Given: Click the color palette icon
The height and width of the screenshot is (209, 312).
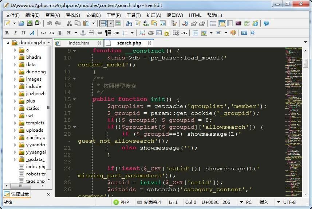Looking at the screenshot, I should [x=233, y=33].
